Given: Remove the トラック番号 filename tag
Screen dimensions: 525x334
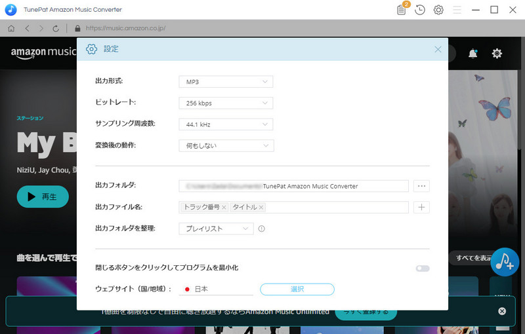Looking at the screenshot, I should tap(224, 208).
